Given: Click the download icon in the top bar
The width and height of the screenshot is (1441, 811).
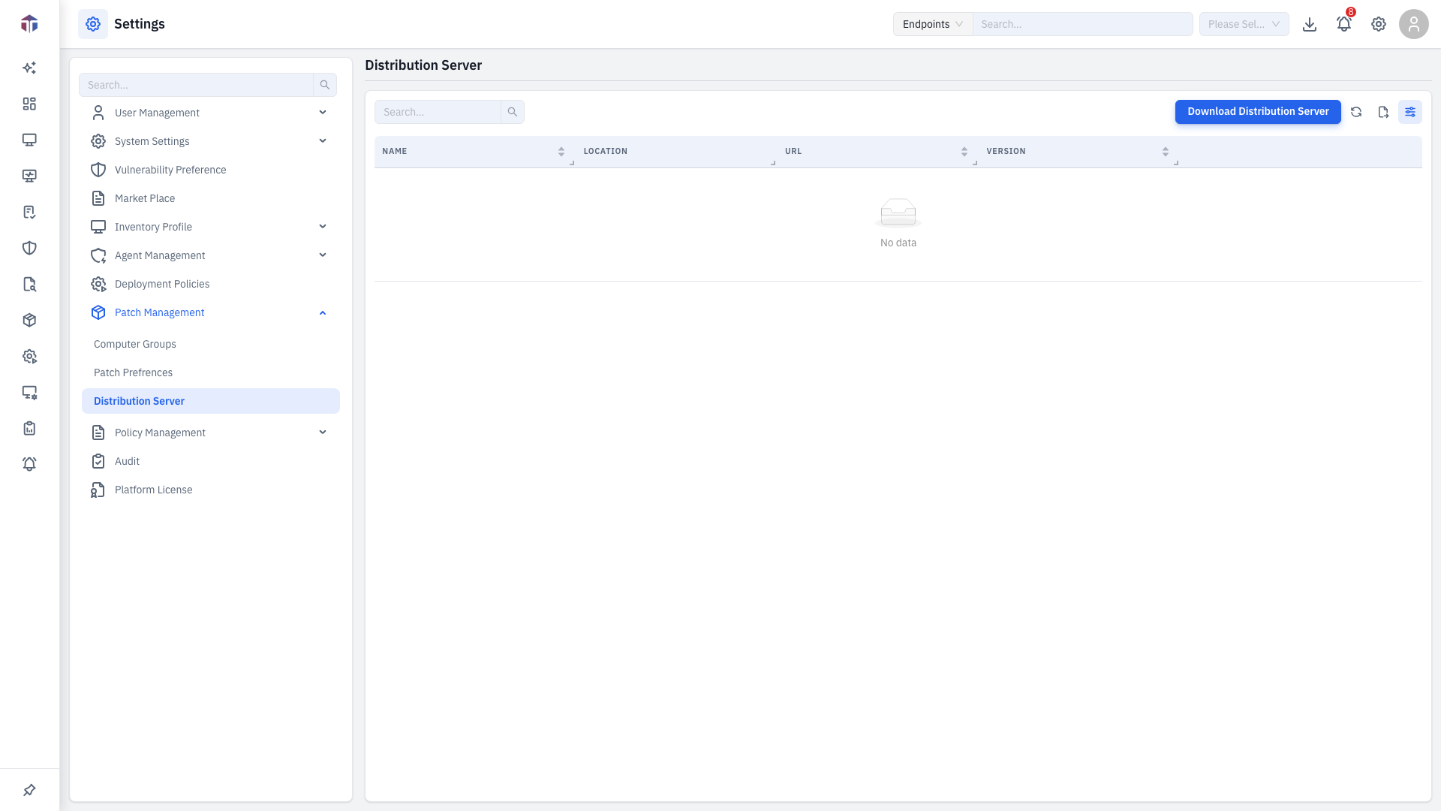Looking at the screenshot, I should point(1310,24).
